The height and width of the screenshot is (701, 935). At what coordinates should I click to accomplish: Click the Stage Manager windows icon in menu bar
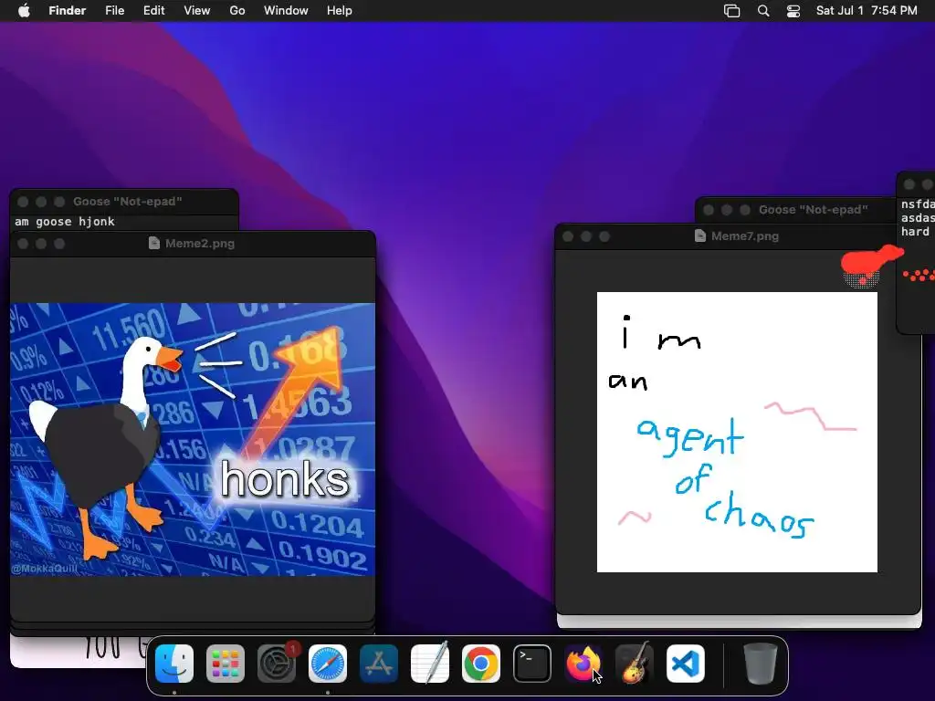coord(731,11)
